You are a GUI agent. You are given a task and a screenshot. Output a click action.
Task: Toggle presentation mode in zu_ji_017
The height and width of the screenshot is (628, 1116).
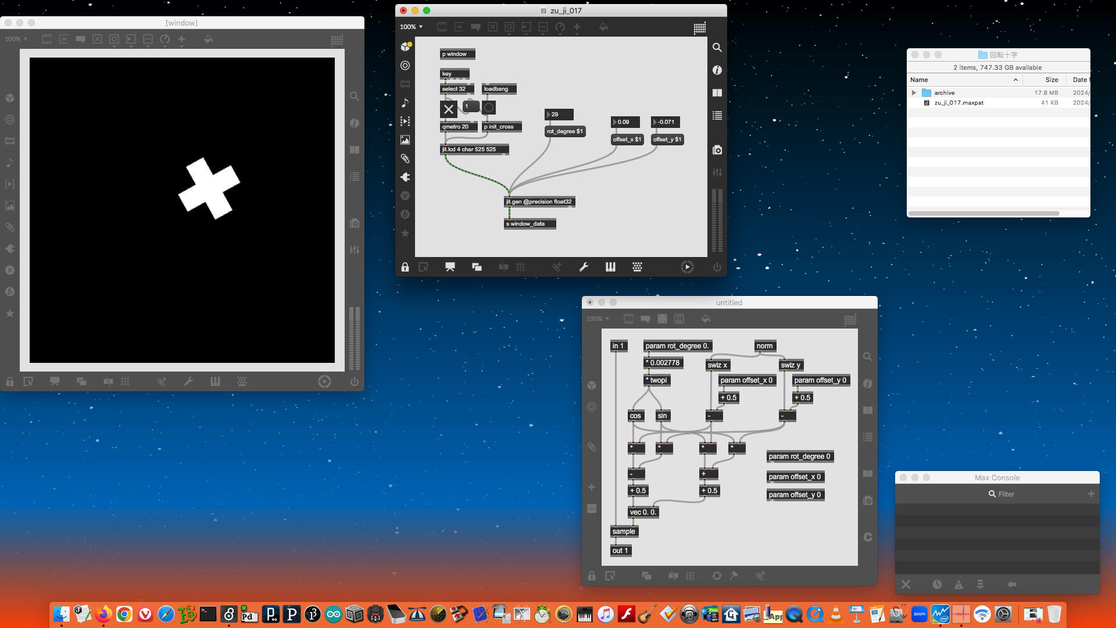coord(450,267)
